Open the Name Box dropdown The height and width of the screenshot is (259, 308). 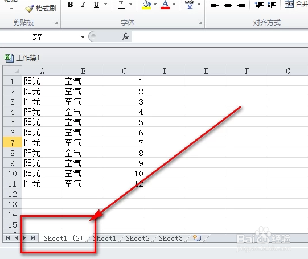click(x=83, y=37)
